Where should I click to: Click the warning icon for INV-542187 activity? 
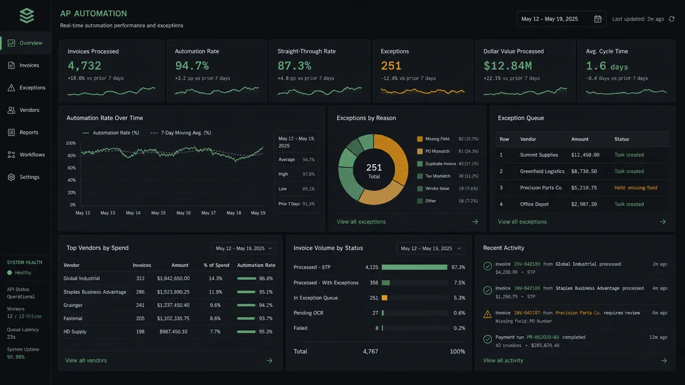coord(487,314)
